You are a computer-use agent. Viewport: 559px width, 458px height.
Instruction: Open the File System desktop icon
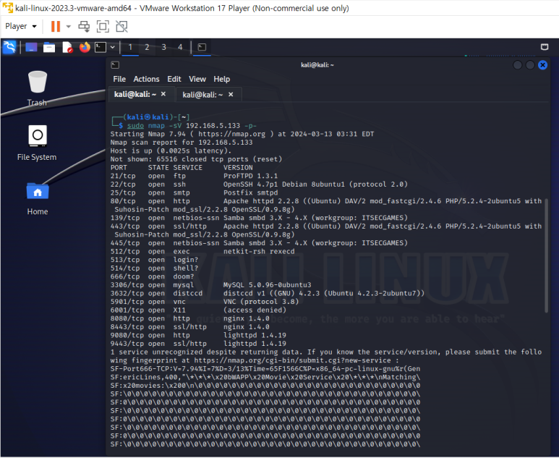(37, 143)
